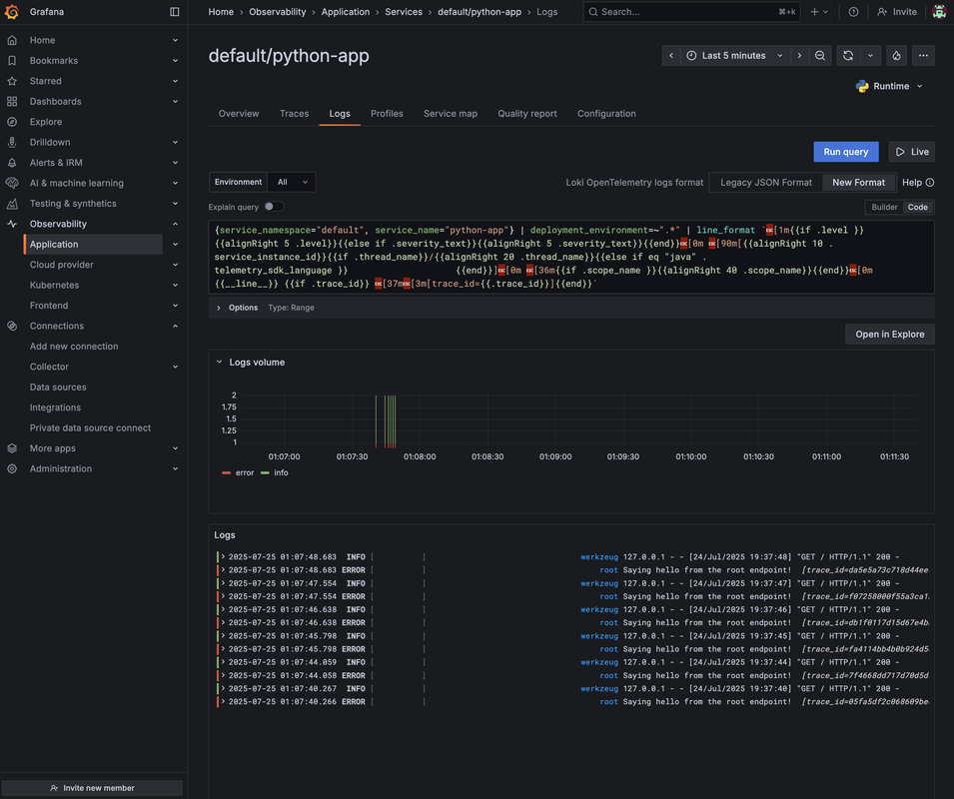Viewport: 954px width, 799px height.
Task: Open the Runtime dropdown
Action: [x=889, y=86]
